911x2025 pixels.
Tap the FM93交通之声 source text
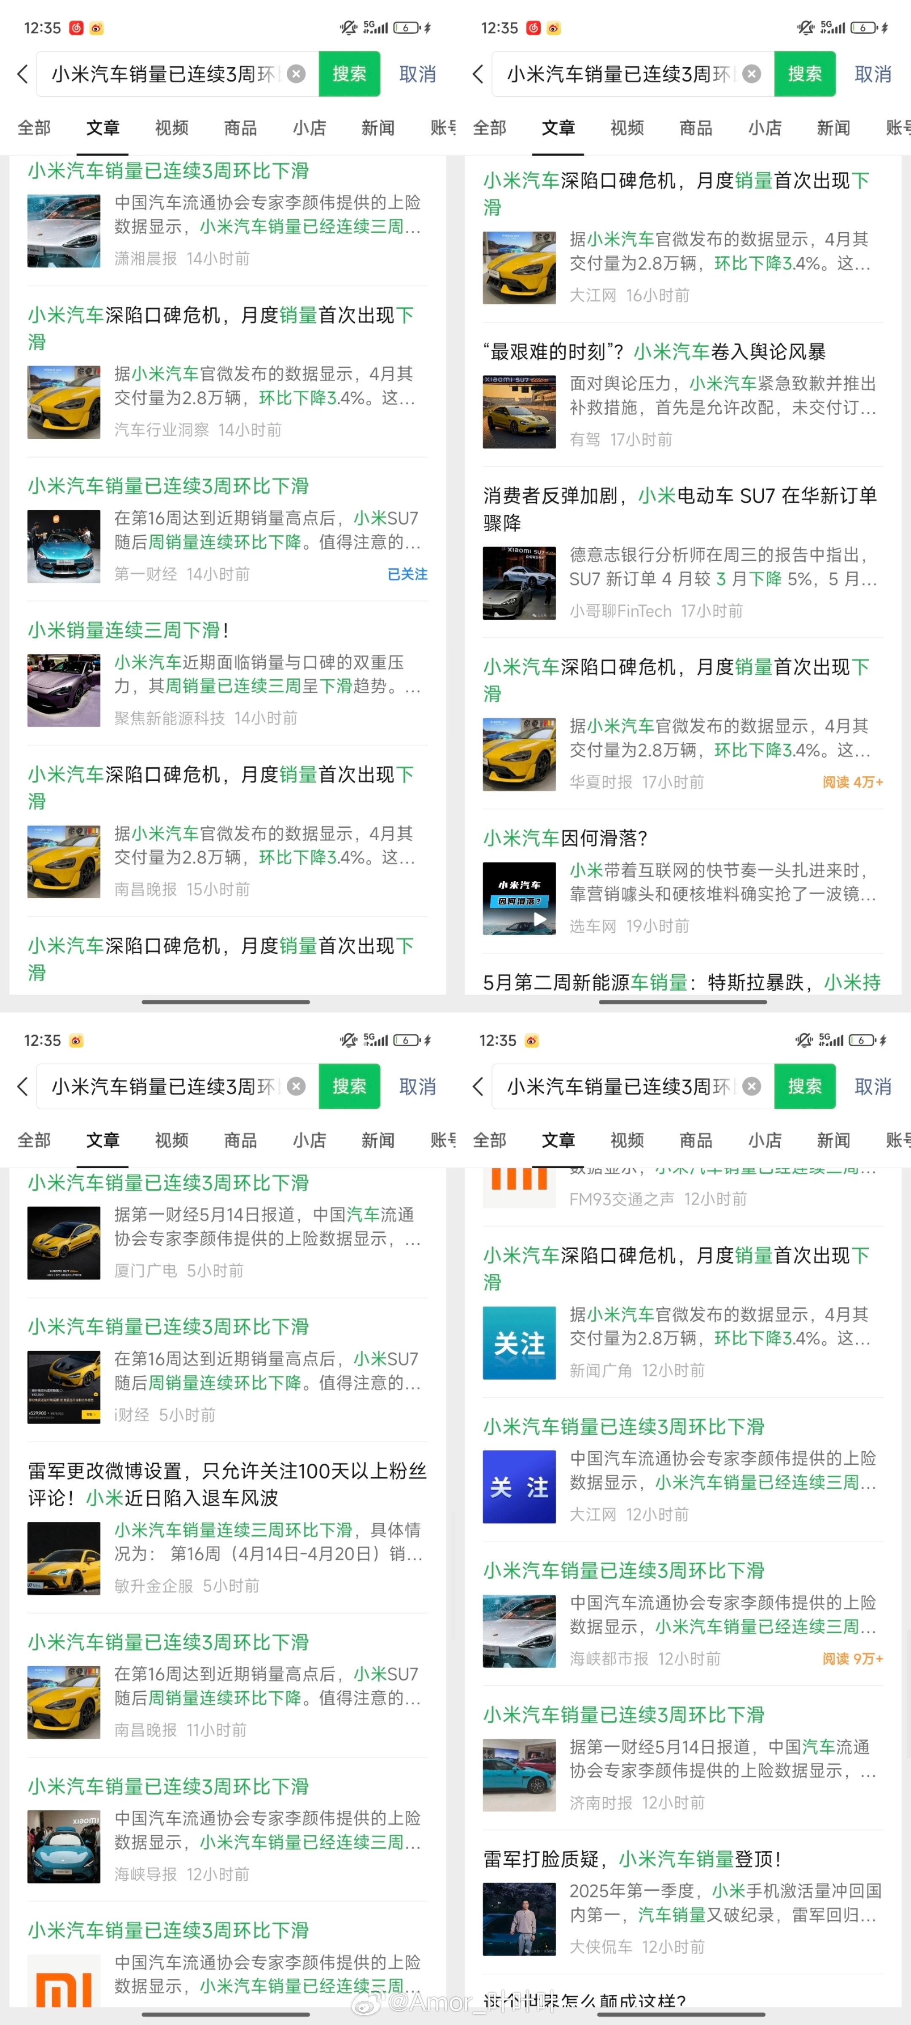point(622,1199)
